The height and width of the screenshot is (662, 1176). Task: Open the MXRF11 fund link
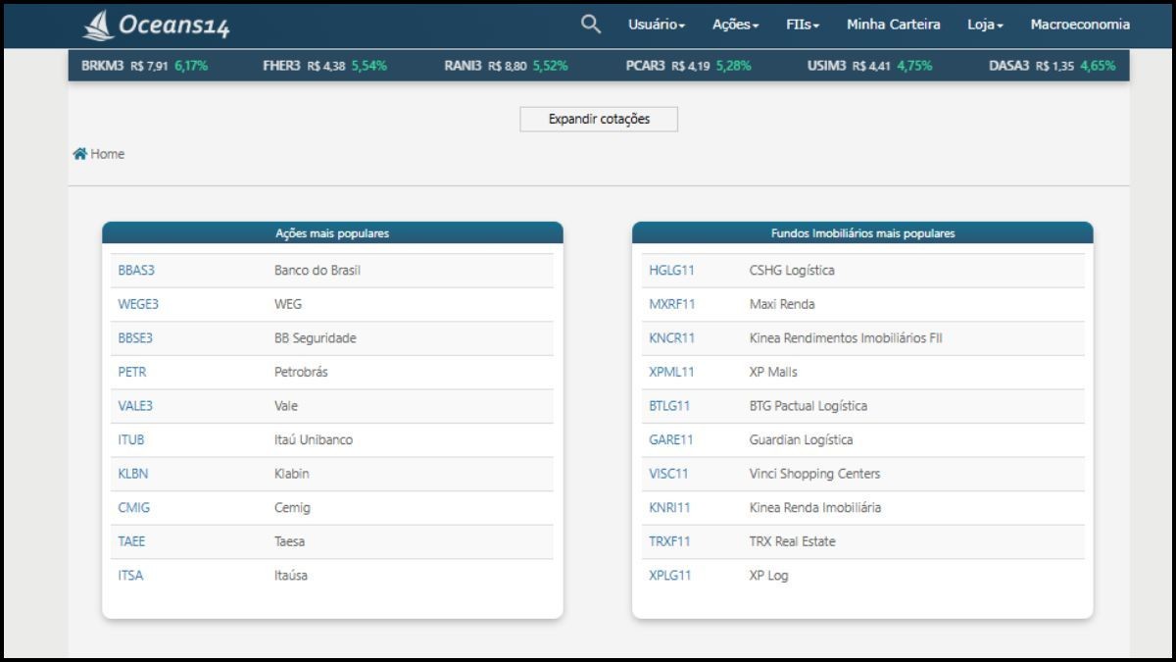pyautogui.click(x=671, y=304)
